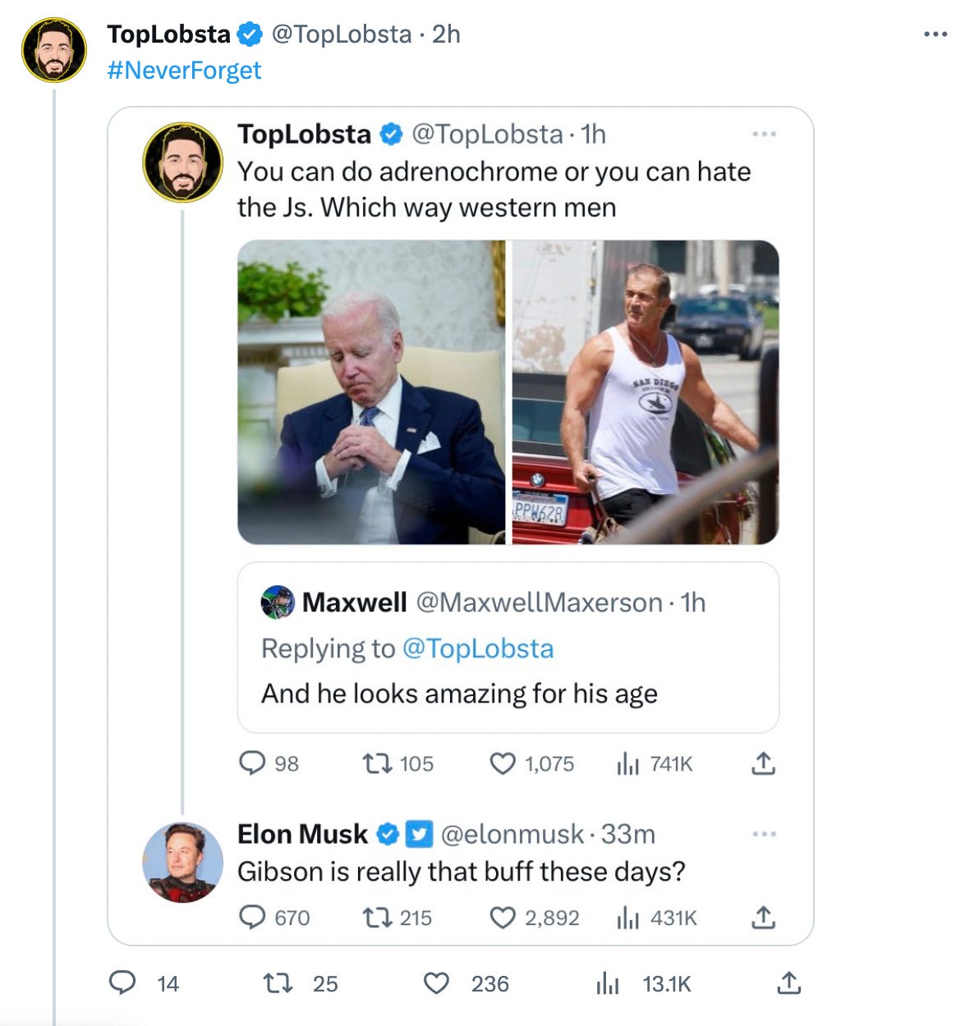Like the main tweet with 236 likes
The image size is (974, 1026).
(436, 982)
